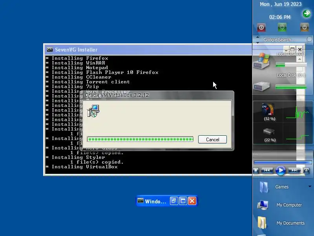Click the magnifier search icon

click(x=309, y=39)
